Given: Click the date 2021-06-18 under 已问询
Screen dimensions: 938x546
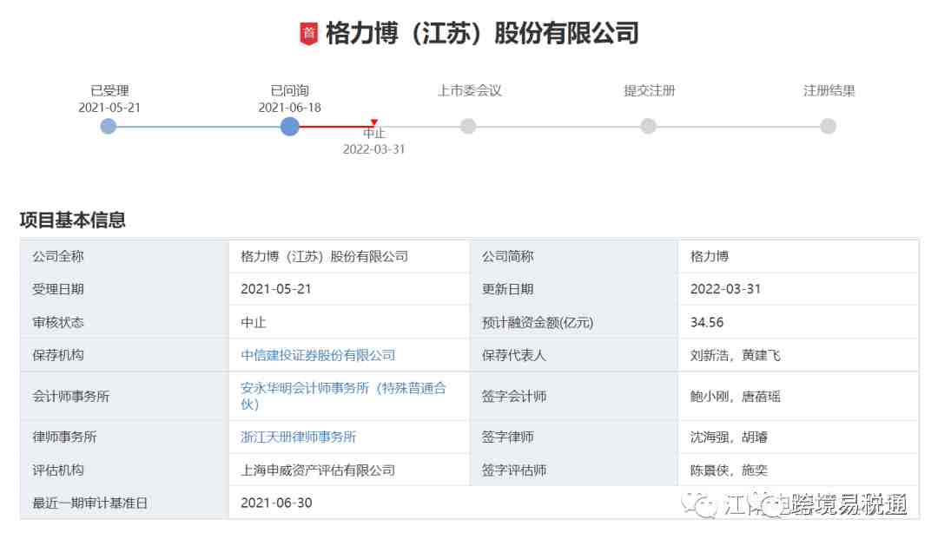Looking at the screenshot, I should [x=289, y=108].
